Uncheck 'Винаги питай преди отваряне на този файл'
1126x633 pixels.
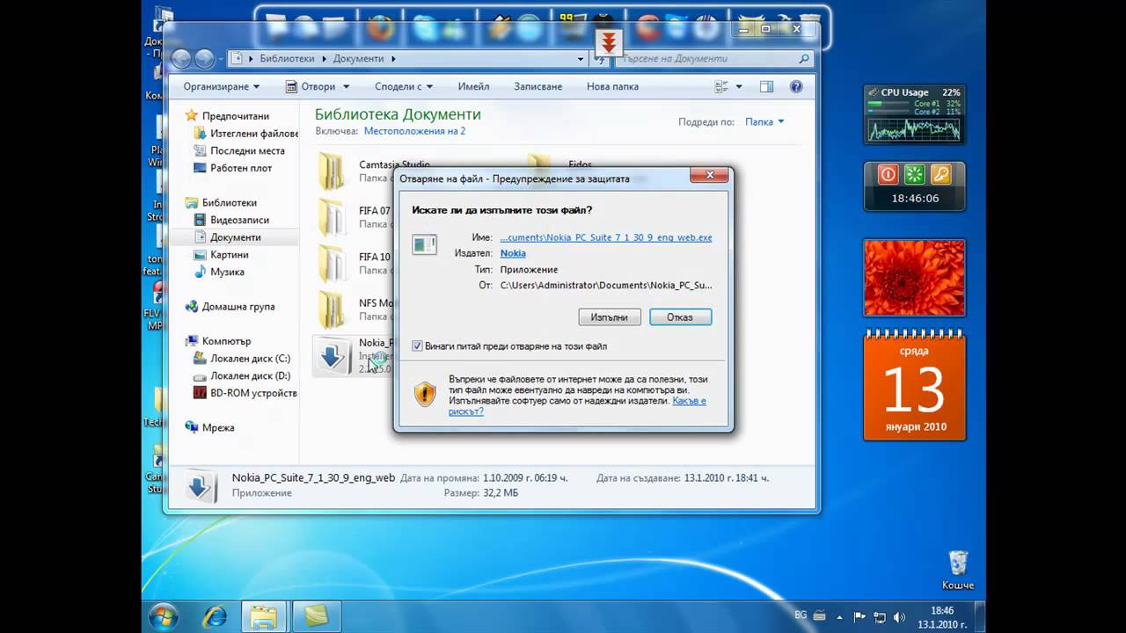(417, 346)
